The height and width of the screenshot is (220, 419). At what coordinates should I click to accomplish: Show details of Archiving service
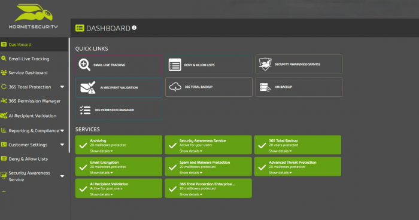(101, 151)
